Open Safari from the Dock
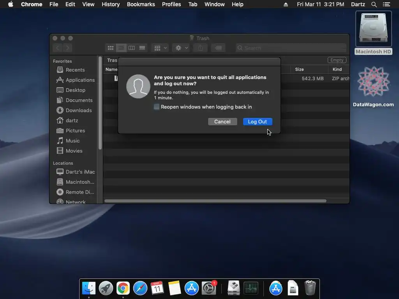The height and width of the screenshot is (299, 399). point(140,288)
